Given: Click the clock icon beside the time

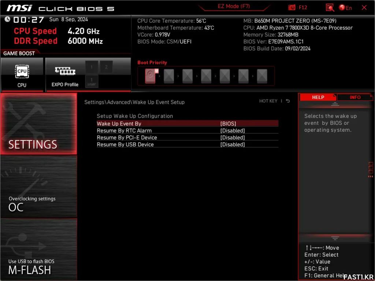Looking at the screenshot, I should [7, 19].
